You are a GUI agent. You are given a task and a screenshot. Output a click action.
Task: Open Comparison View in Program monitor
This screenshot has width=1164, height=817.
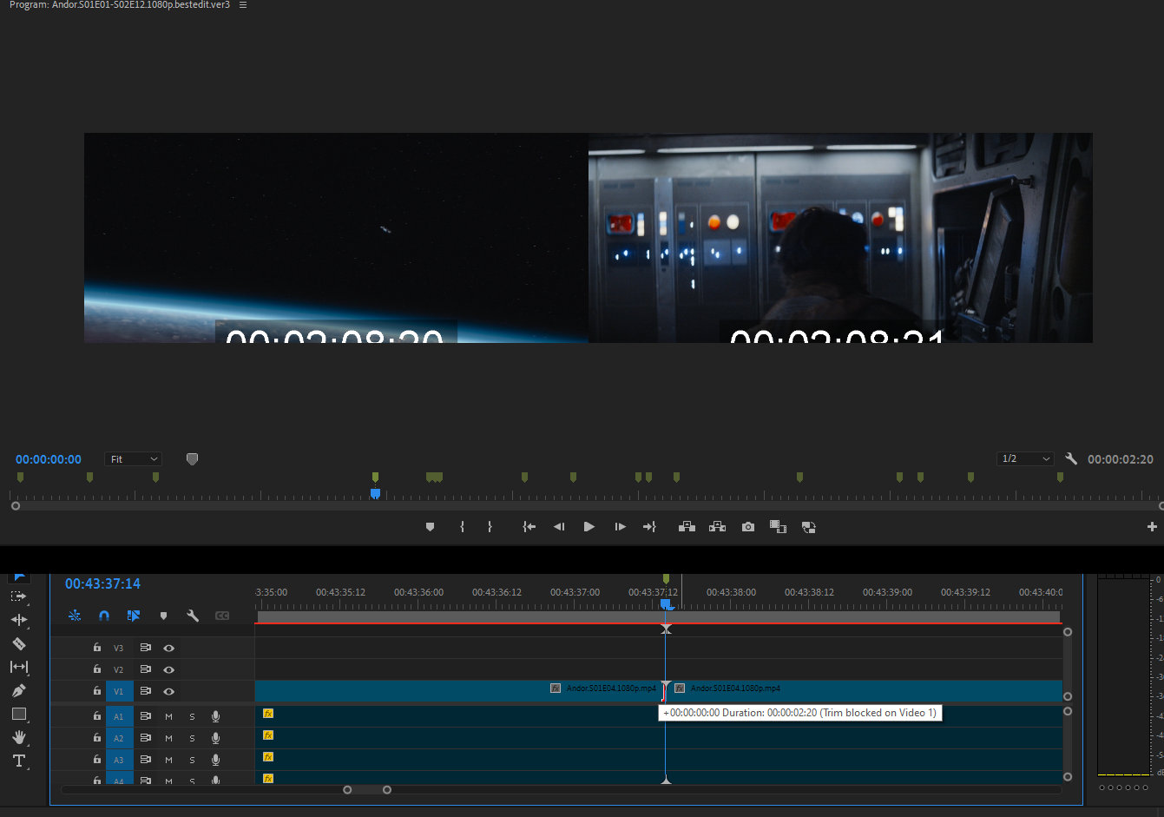778,527
